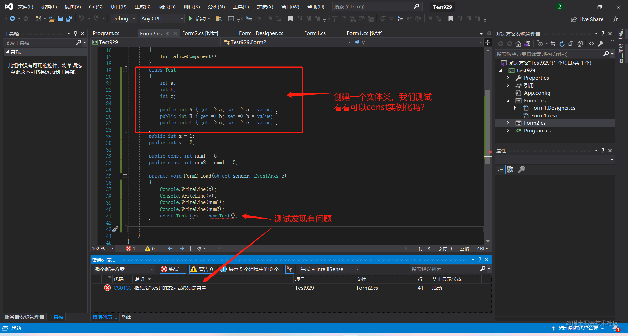Save the current file with the floppy-disk icon
The image size is (628, 336).
60,19
